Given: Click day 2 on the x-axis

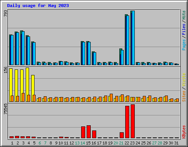Looking at the screenshot, I should pyautogui.click(x=18, y=143).
